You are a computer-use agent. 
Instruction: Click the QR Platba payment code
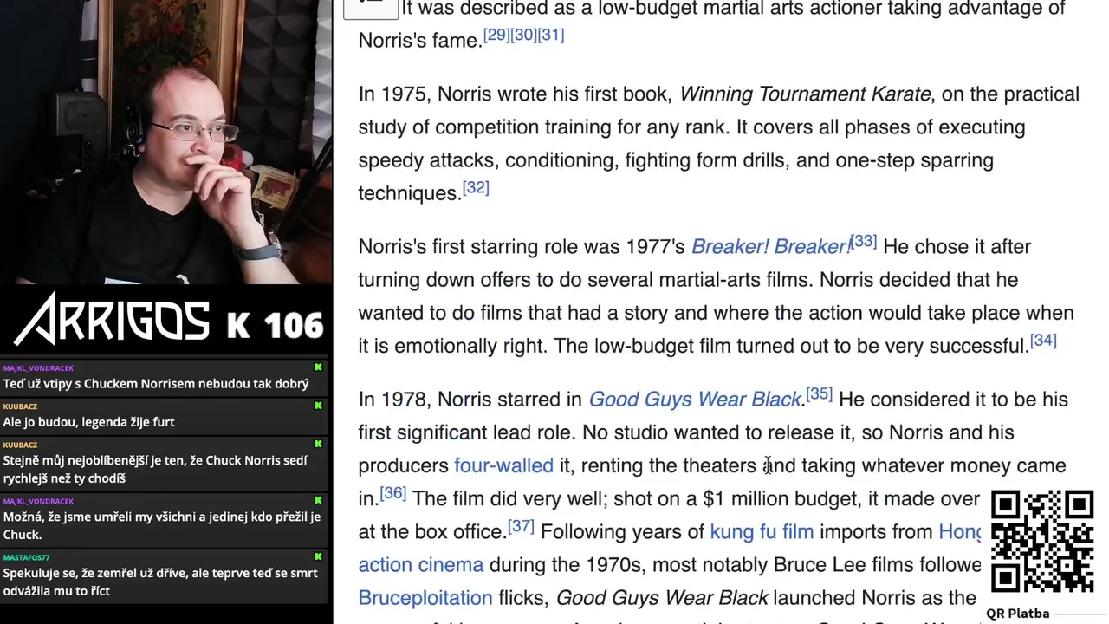pos(1041,541)
